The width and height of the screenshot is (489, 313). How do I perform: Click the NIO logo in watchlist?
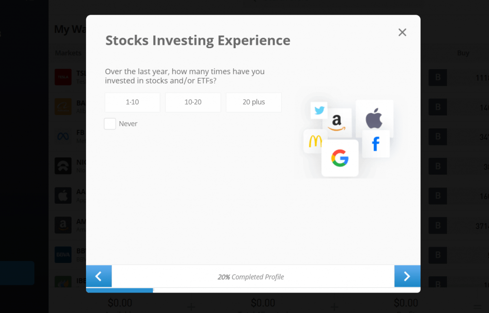pos(63,166)
